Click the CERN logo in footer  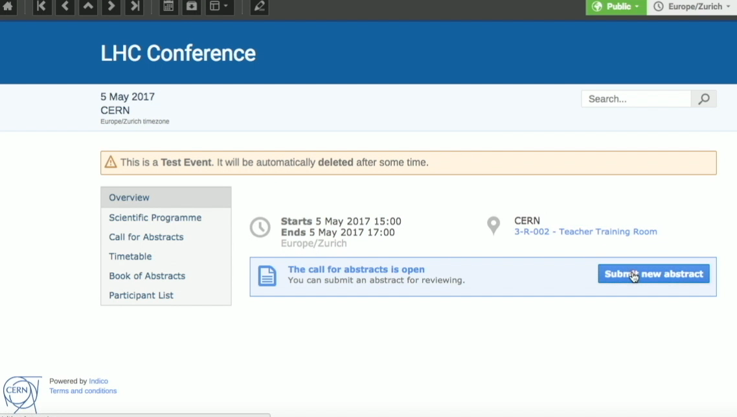click(x=21, y=394)
